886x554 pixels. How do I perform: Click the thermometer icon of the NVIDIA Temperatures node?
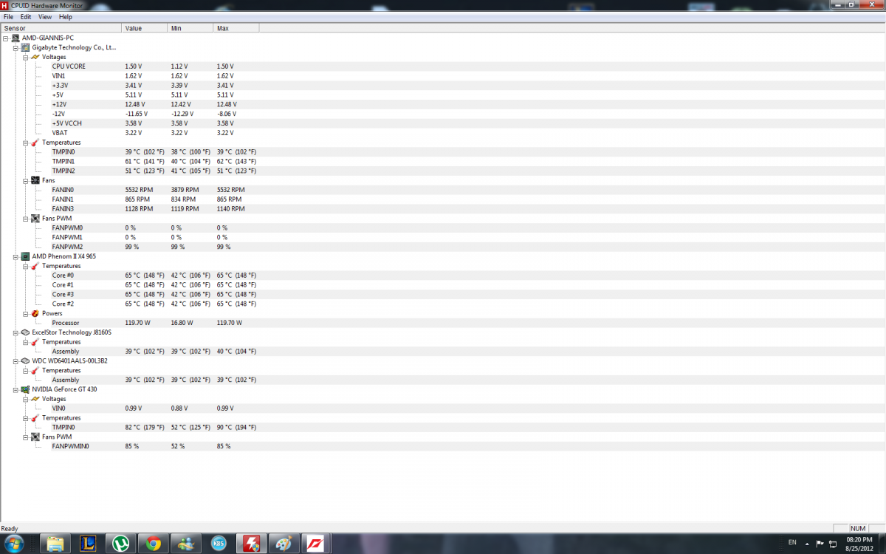point(35,418)
